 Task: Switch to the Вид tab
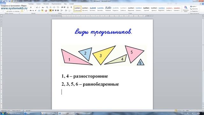(x=65, y=4)
